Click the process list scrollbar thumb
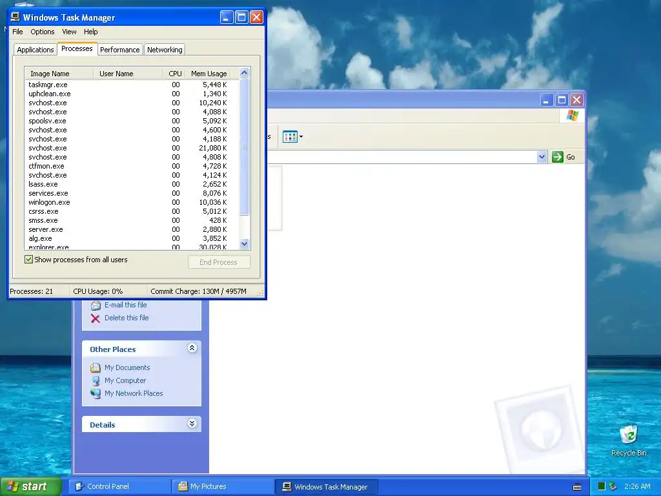Screen dimensions: 661x496 coord(244,147)
